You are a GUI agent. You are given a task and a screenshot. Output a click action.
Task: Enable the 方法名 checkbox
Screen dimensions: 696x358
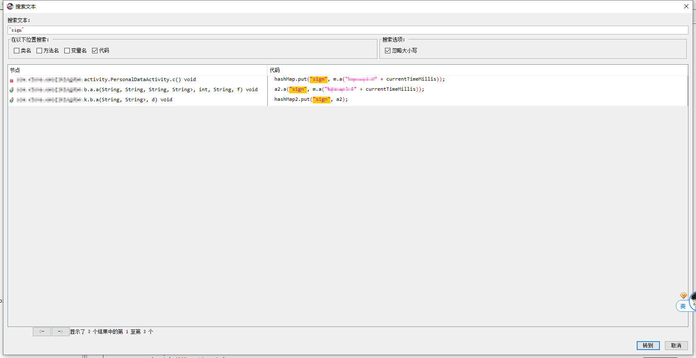(40, 51)
